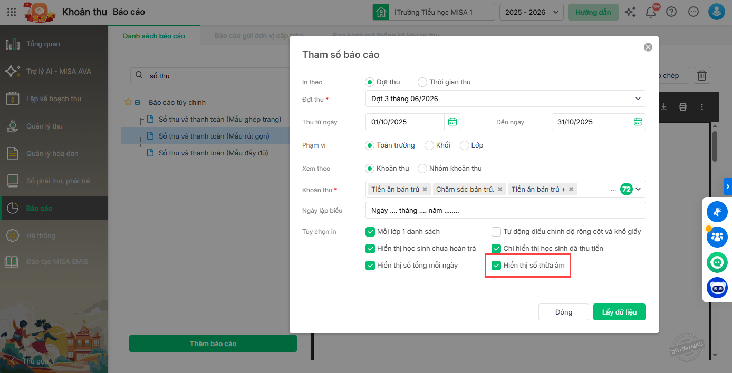The height and width of the screenshot is (373, 732).
Task: Select the Thời gian thu radio option
Action: click(x=422, y=82)
